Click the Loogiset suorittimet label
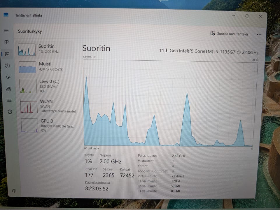Screen dimensions: 280x210 tap(153, 171)
